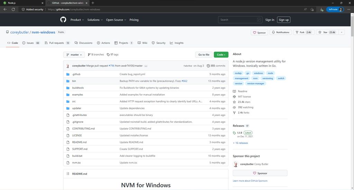The width and height of the screenshot is (354, 190).
Task: Switch to the Actions tab
Action: (103, 43)
